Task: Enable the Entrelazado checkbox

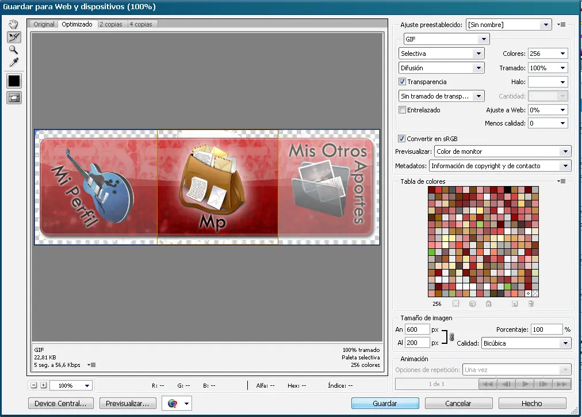Action: coord(403,109)
